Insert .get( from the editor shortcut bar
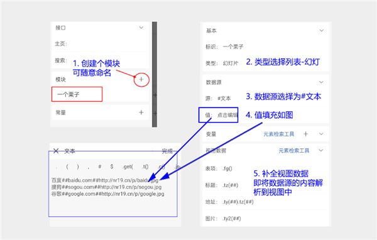The width and height of the screenshot is (377, 240). (128, 166)
